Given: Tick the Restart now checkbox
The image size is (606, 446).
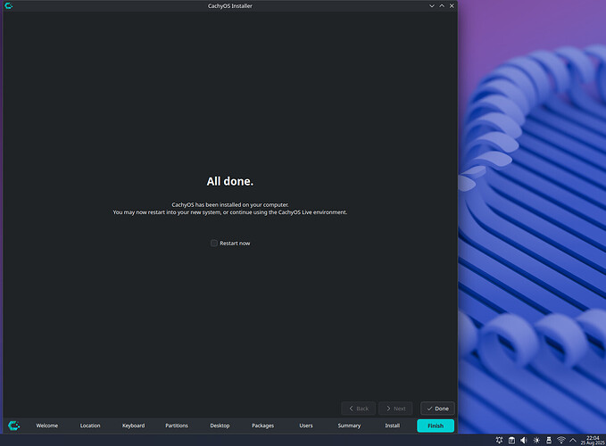Looking at the screenshot, I should point(214,243).
